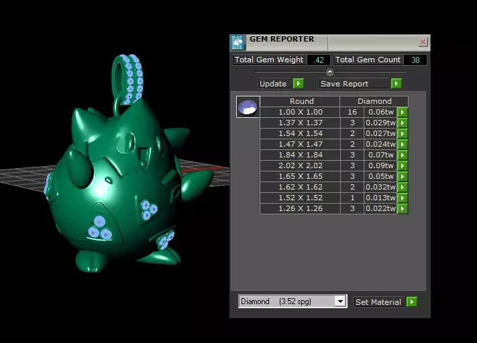The image size is (477, 343).
Task: Click the green arrow for 2.02 X 2.02 row
Action: (x=403, y=165)
